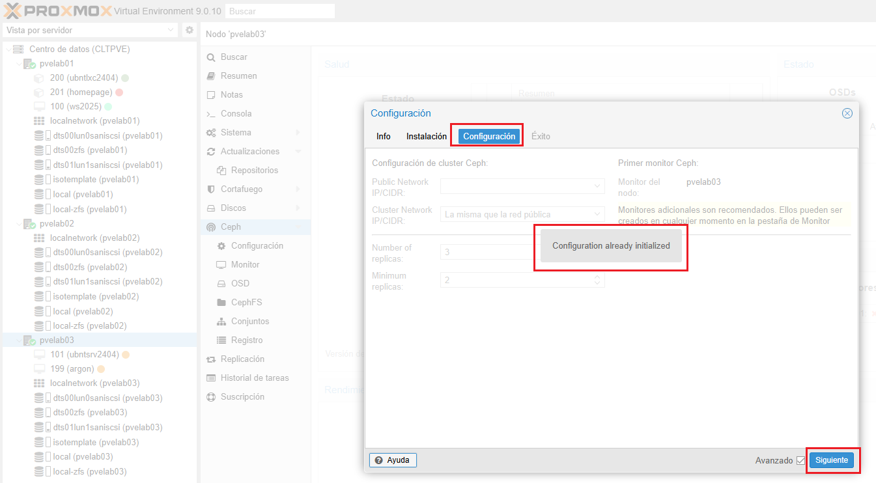Open Registro under Ceph menu

247,340
